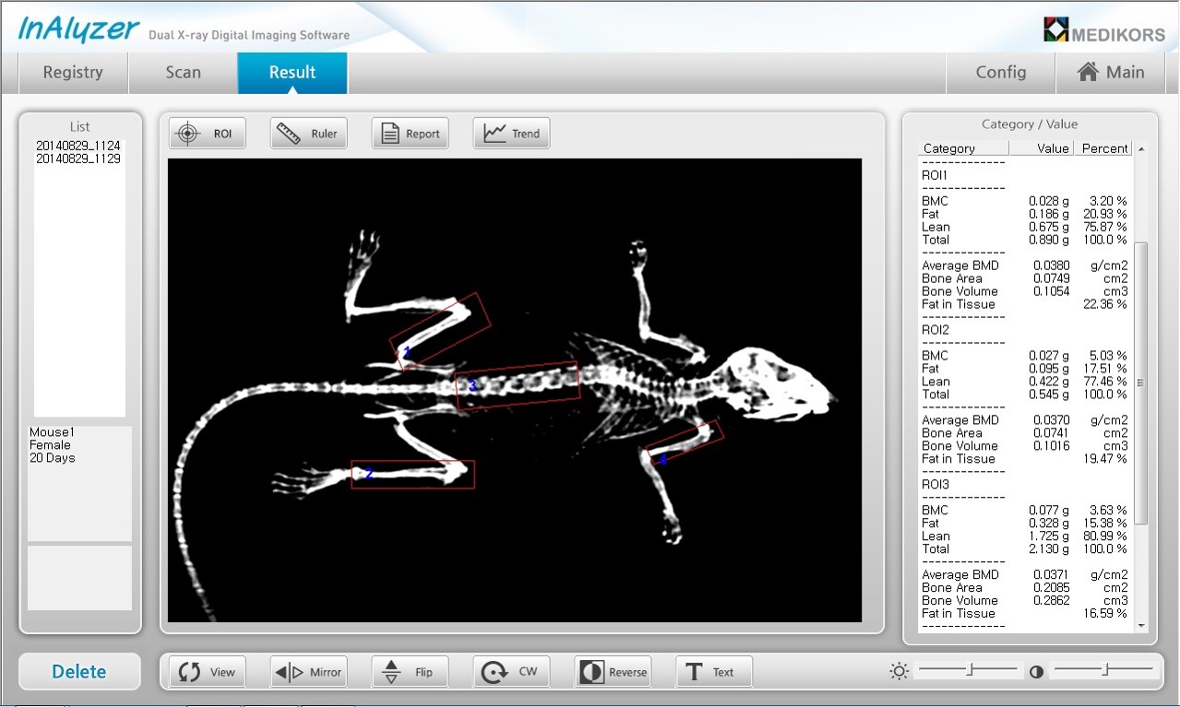Select the ROI target tool
The width and height of the screenshot is (1180, 707).
[x=208, y=134]
